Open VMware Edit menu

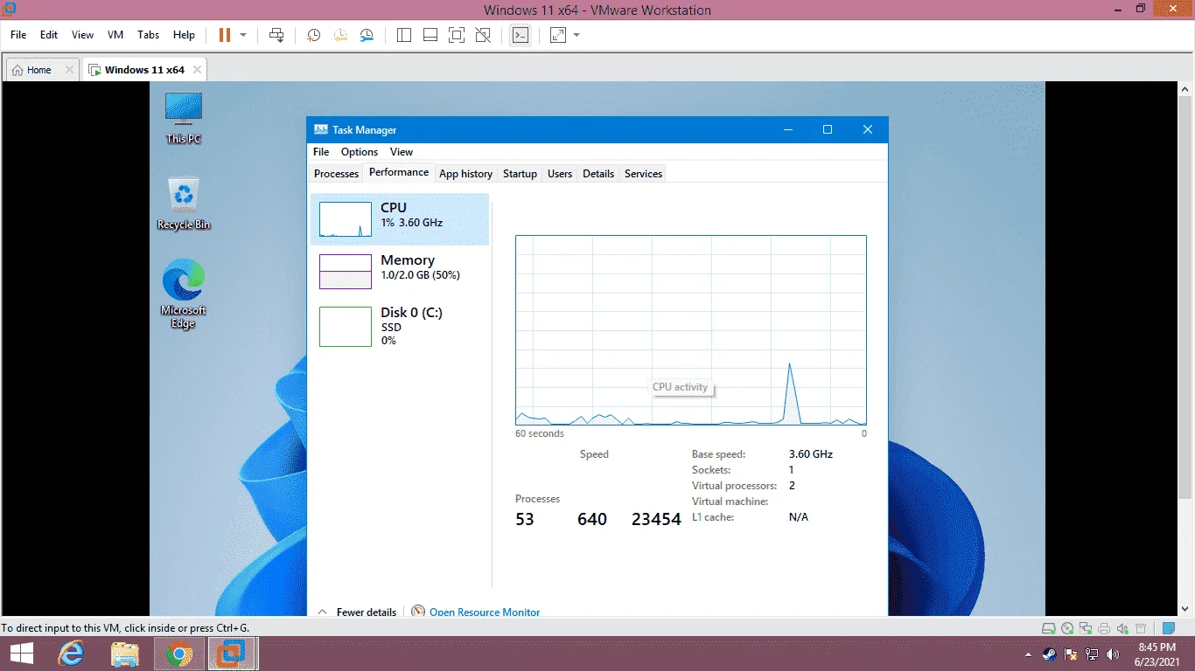point(49,35)
